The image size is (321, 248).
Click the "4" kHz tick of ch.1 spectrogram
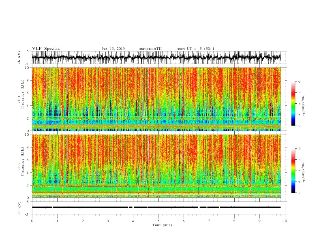click(28, 106)
